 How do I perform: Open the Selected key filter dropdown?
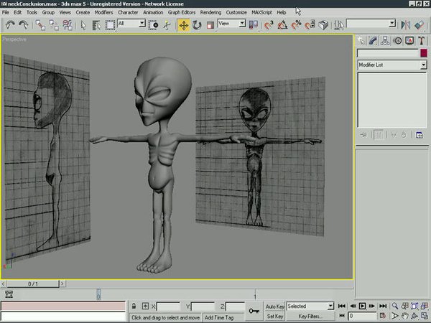point(330,306)
